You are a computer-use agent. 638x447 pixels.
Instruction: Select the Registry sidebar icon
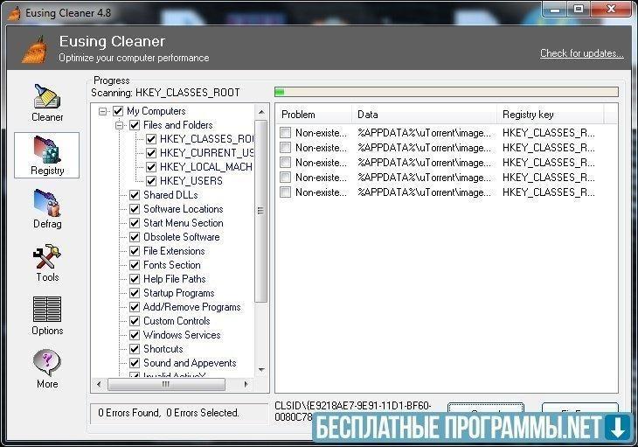coord(47,150)
